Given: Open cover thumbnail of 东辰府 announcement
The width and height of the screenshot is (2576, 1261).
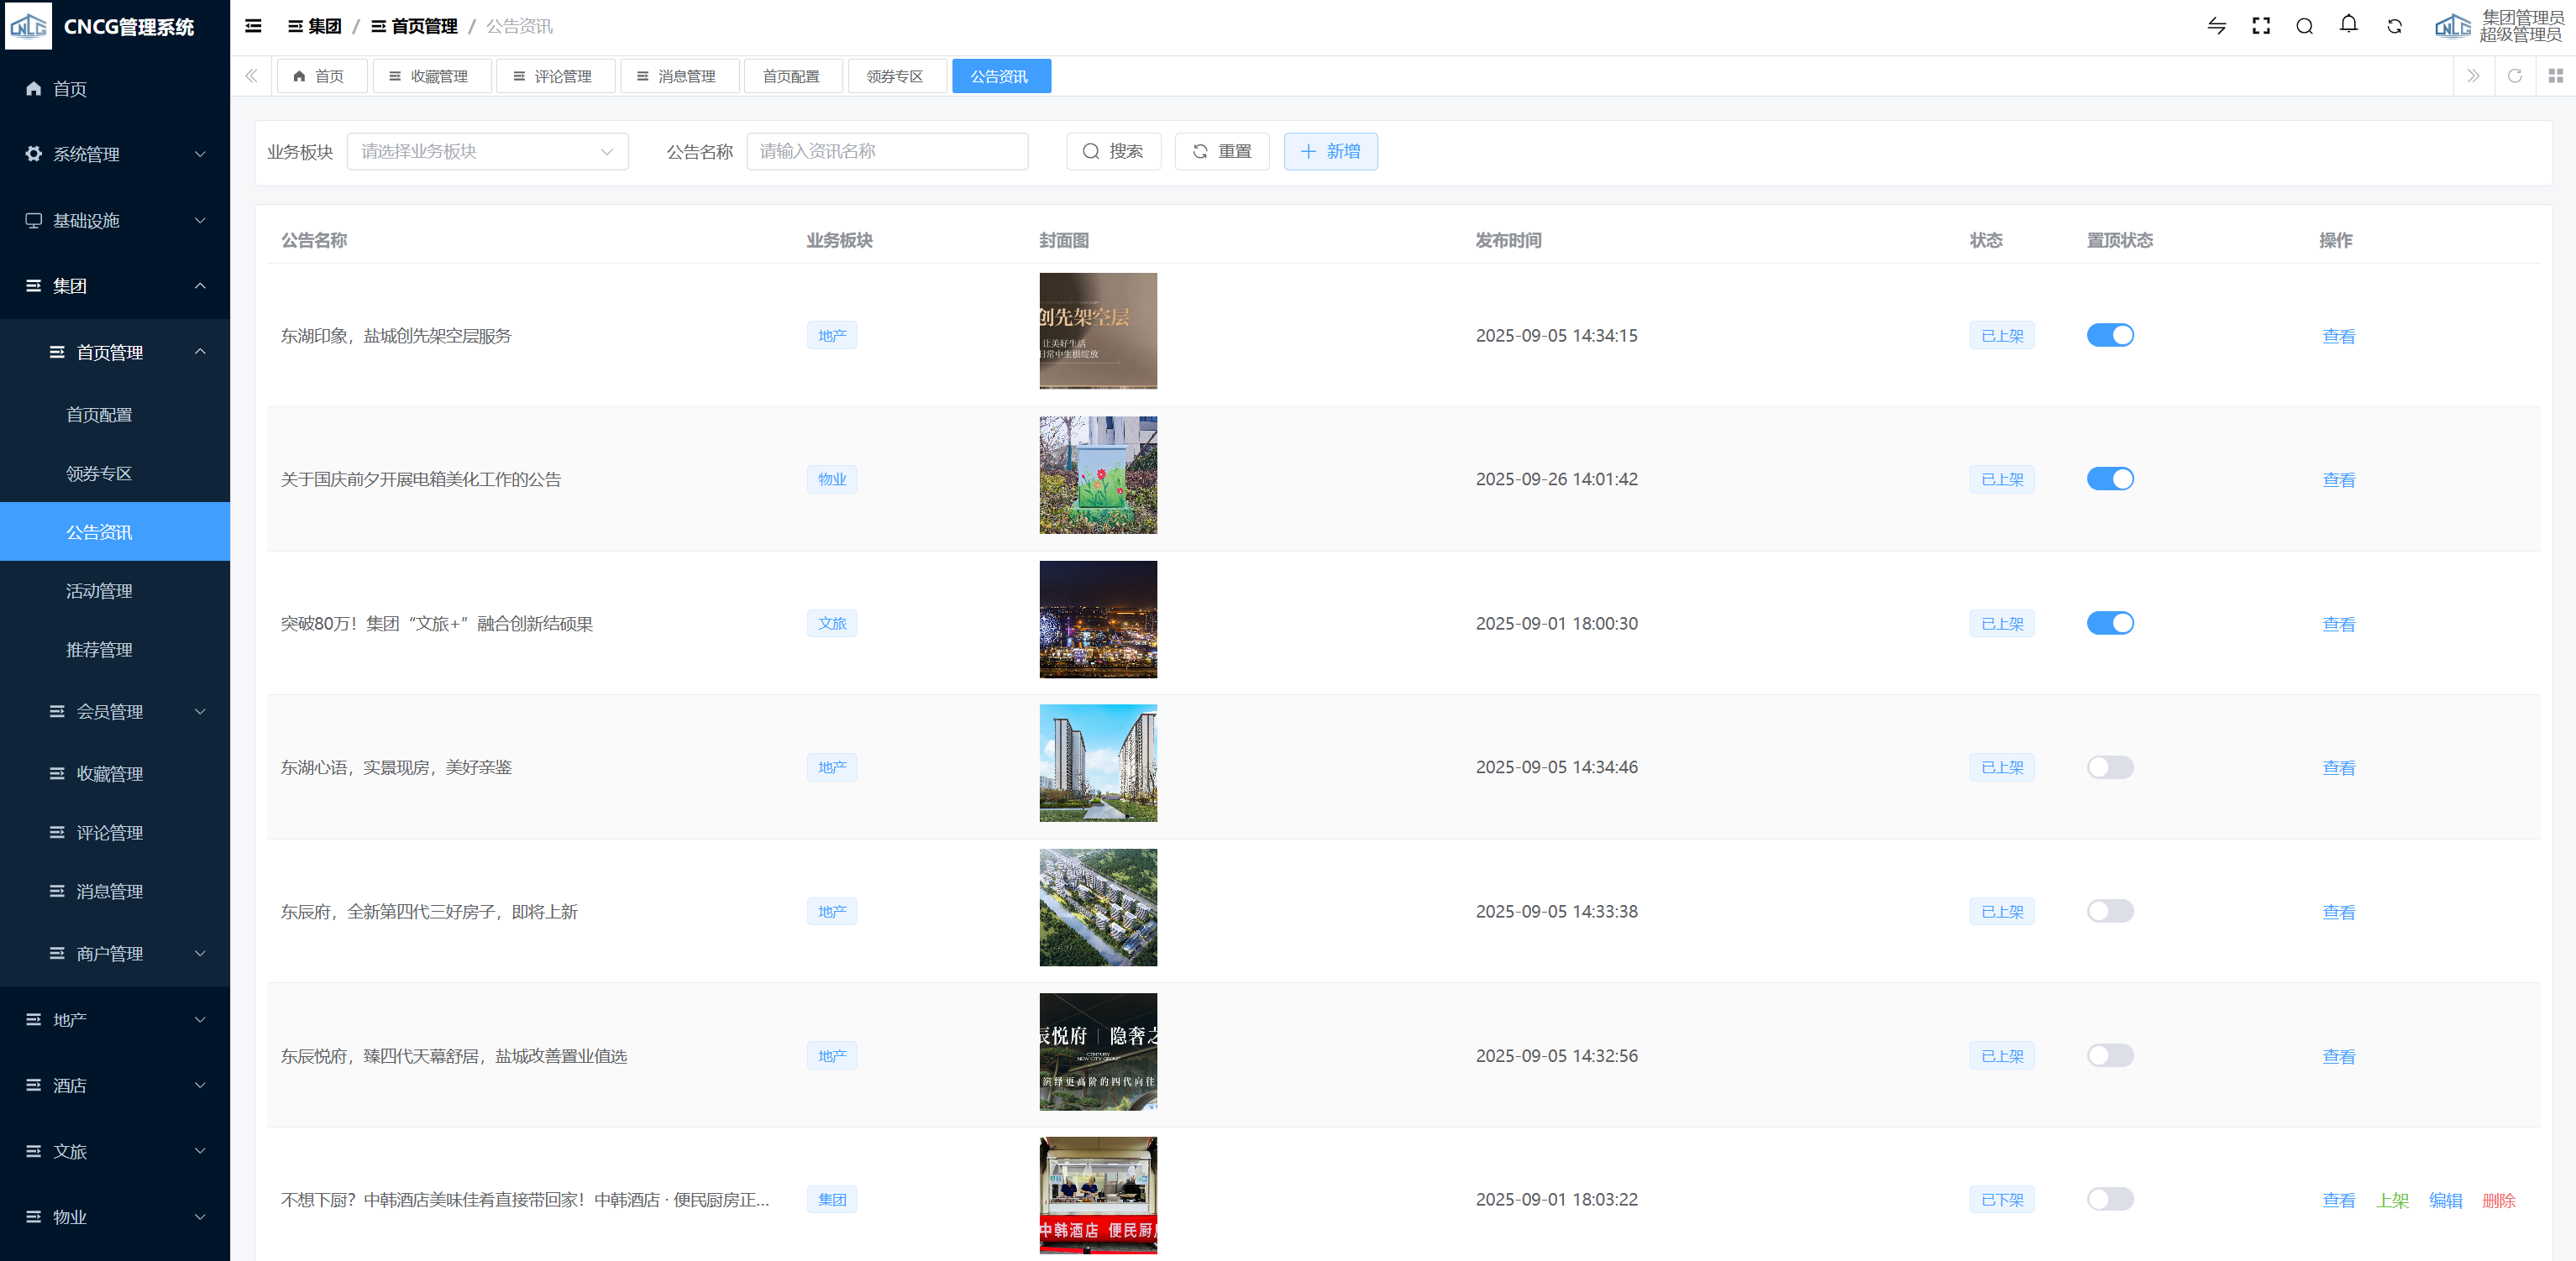Looking at the screenshot, I should click(1097, 908).
